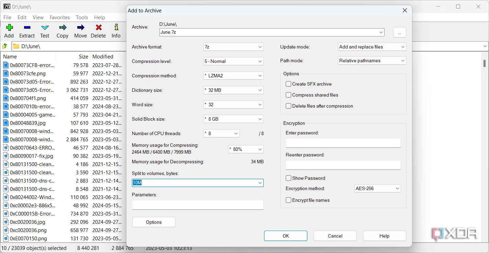
Task: Enable Create SFX archive checkbox
Action: 288,84
